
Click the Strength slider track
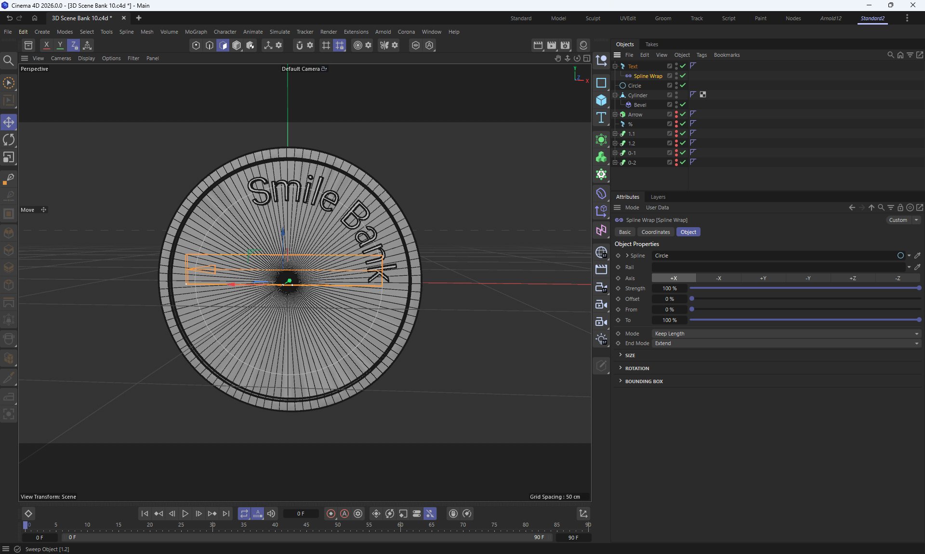804,288
